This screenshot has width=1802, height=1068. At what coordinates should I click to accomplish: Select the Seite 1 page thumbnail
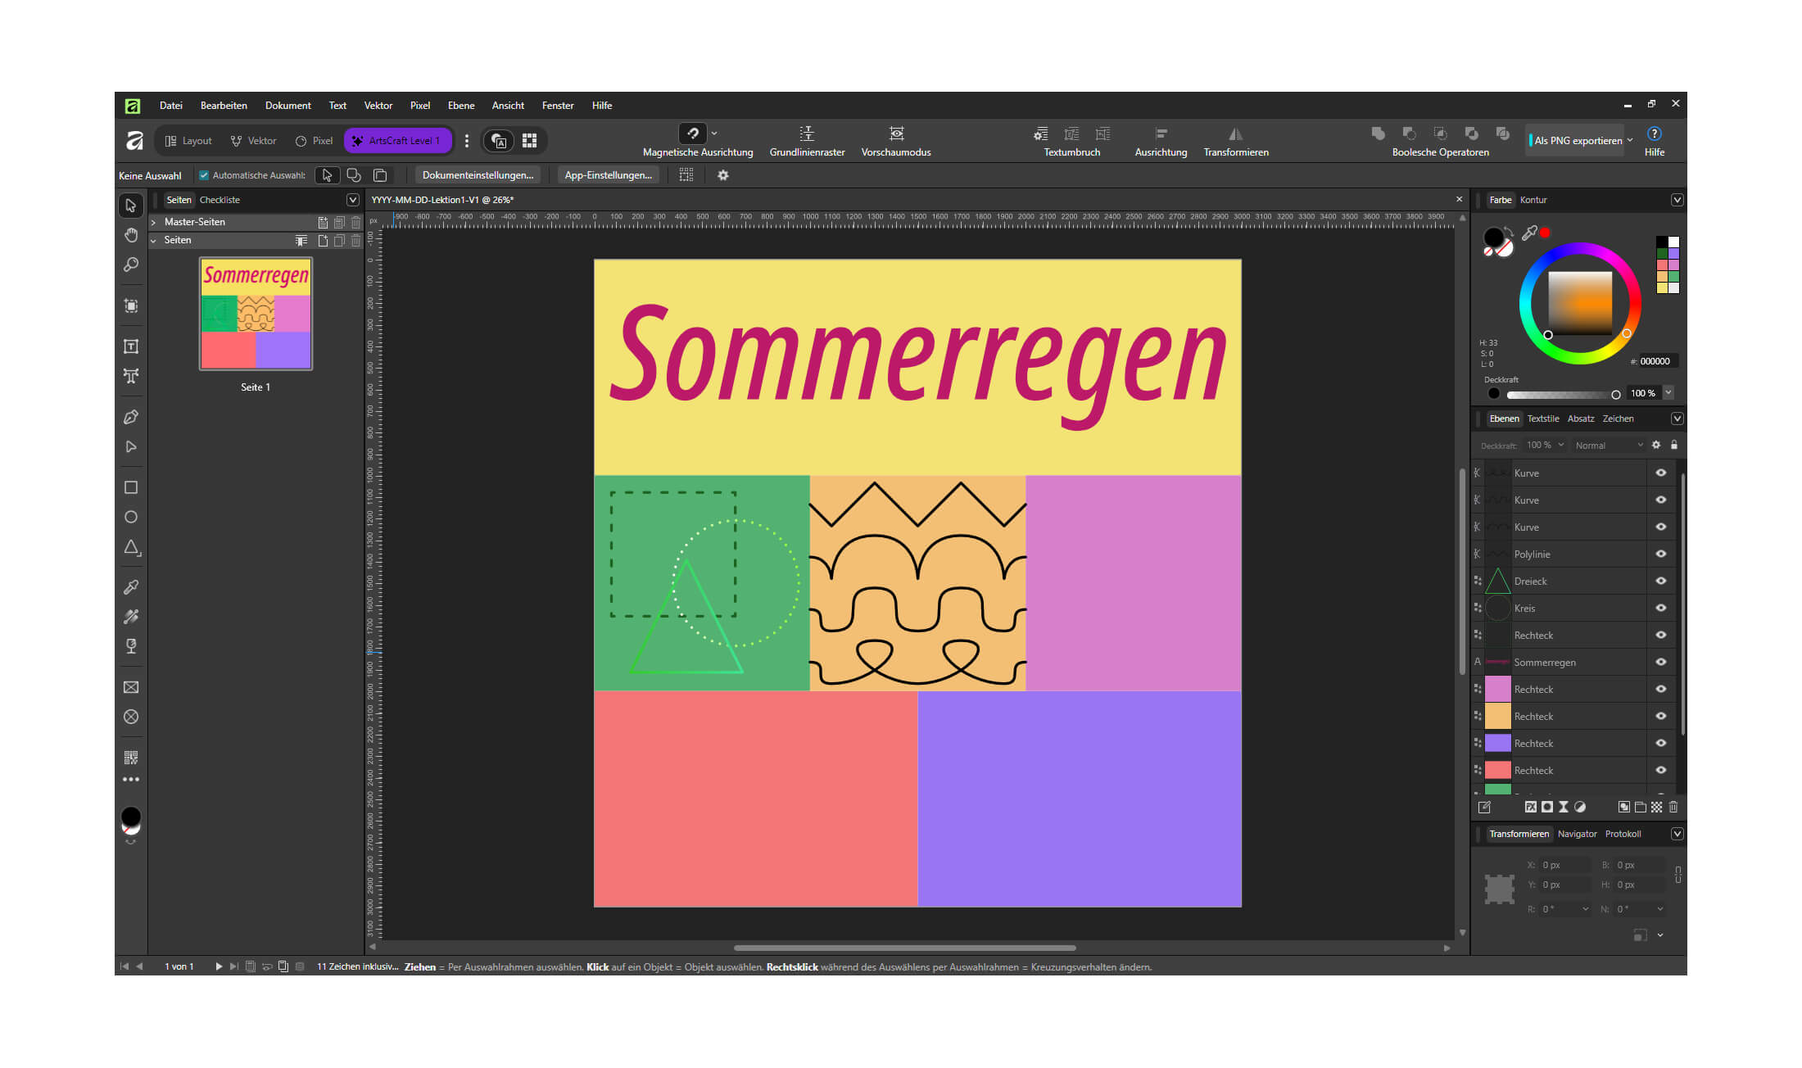coord(256,314)
